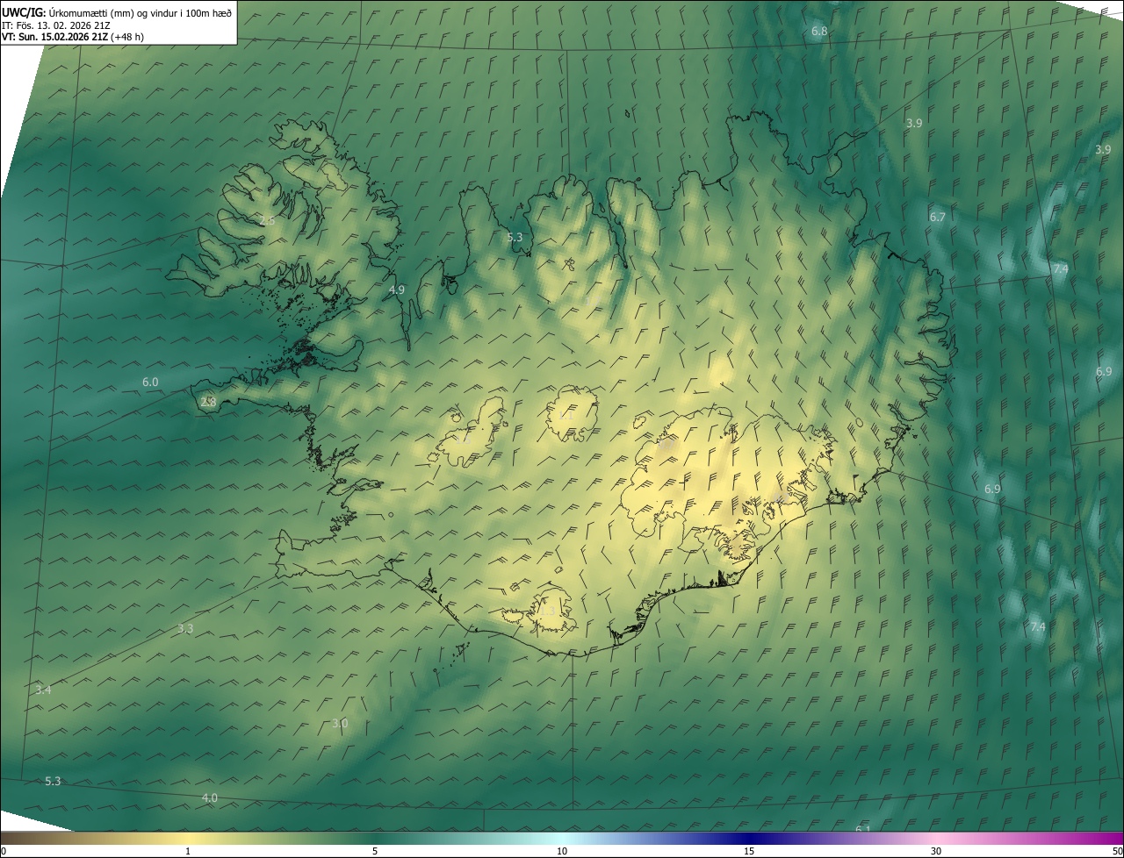Image resolution: width=1124 pixels, height=858 pixels.
Task: Click the 6.1 value just above the color bar
Action: (x=863, y=829)
